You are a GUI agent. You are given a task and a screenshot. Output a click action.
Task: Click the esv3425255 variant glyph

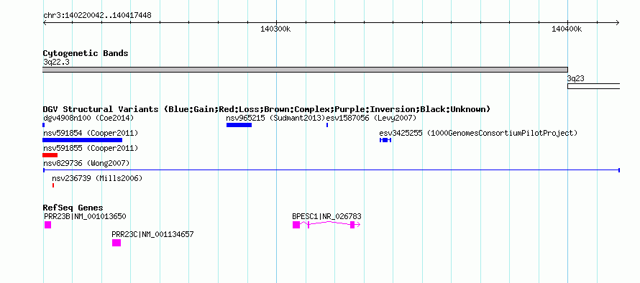(x=385, y=140)
